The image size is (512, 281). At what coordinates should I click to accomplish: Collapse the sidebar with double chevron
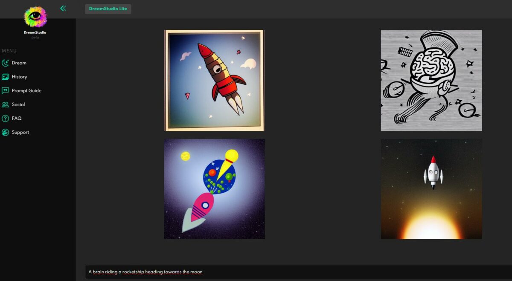click(63, 8)
